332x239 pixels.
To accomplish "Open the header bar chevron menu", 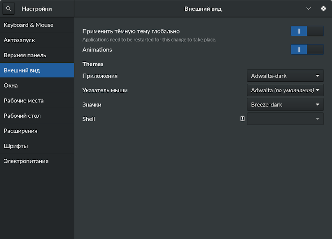I will tap(309, 9).
